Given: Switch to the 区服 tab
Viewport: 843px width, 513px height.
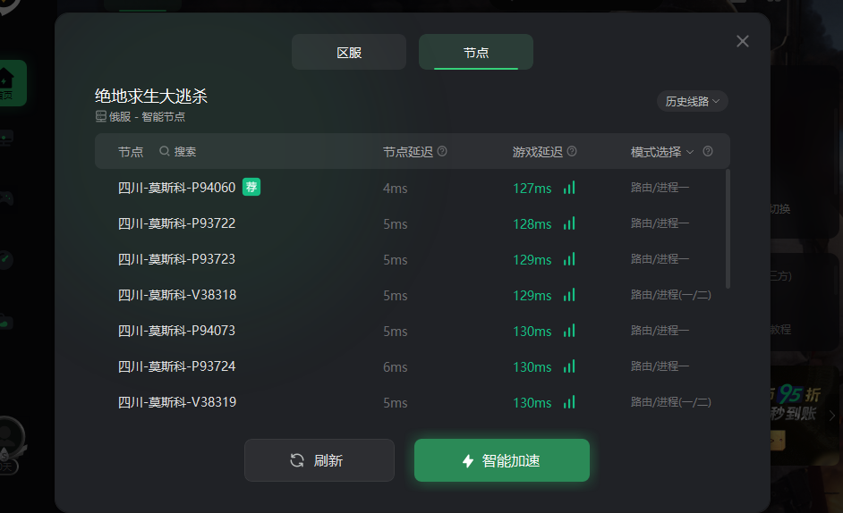Looking at the screenshot, I should [349, 52].
